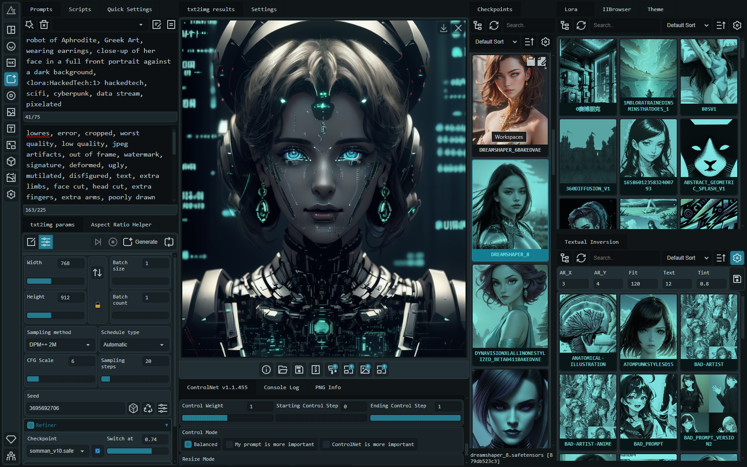Click the swap width and height arrows
The width and height of the screenshot is (747, 467).
pyautogui.click(x=97, y=272)
